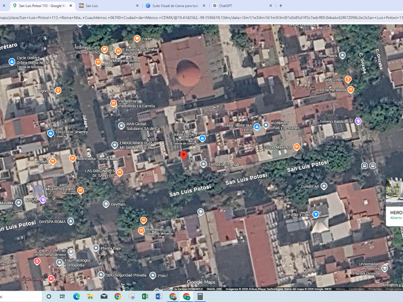The height and width of the screenshot is (302, 403).
Task: Select the Grupo Maximus restaurant pin
Action: 296,147
